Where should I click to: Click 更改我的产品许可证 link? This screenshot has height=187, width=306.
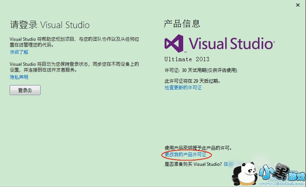pos(185,155)
